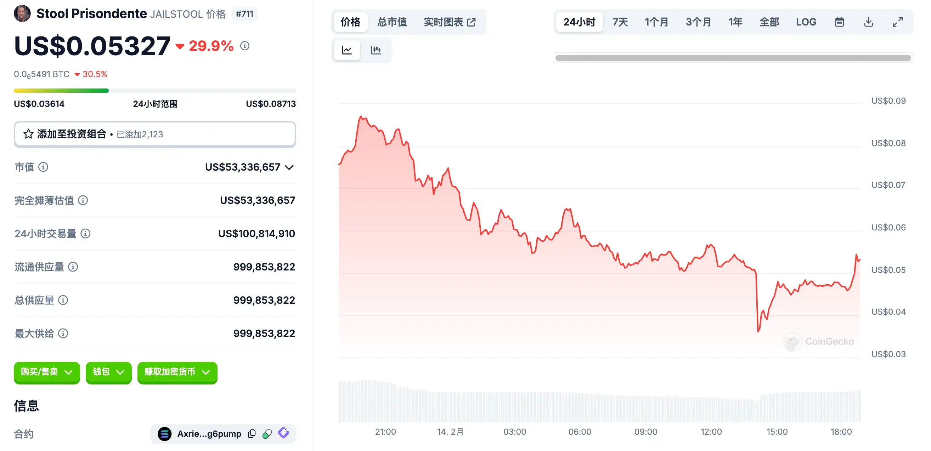Click the horizontal scrollbar above the chart
Screen dimensions: 931x451
(x=733, y=58)
